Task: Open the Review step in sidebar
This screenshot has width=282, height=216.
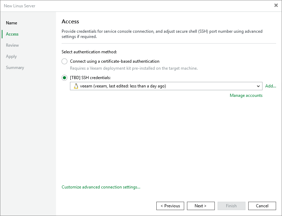Action: point(13,45)
